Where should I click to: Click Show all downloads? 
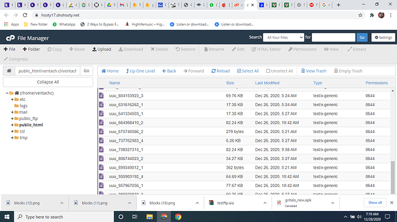coord(375,202)
